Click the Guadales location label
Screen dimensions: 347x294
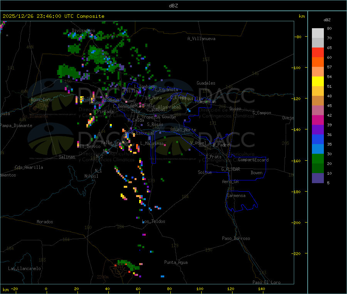206,83
